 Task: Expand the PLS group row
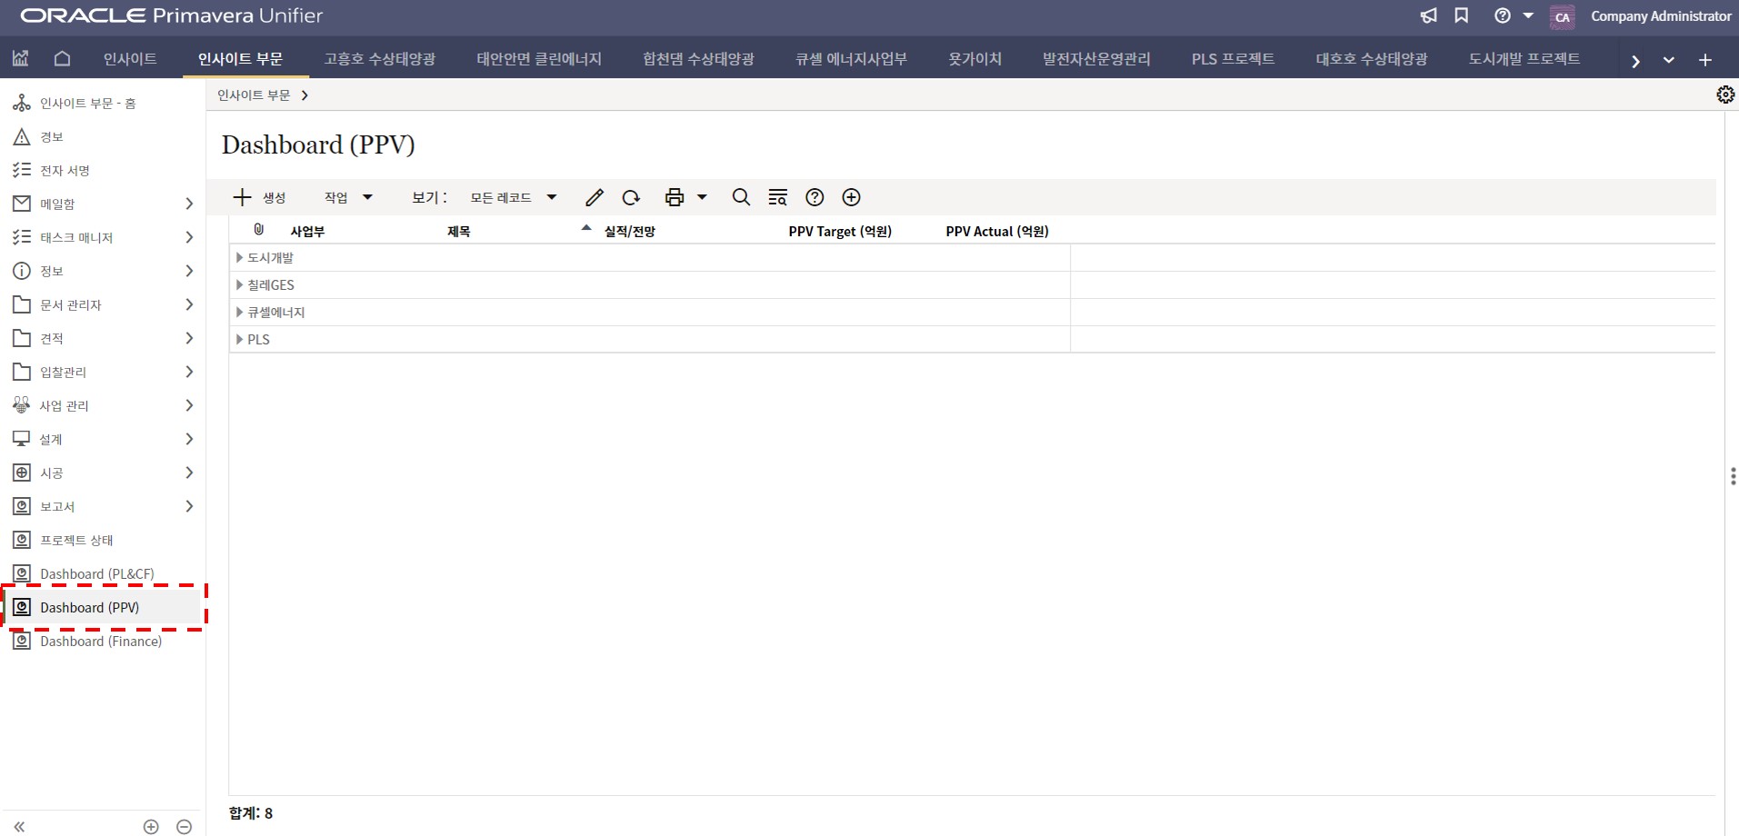point(239,340)
